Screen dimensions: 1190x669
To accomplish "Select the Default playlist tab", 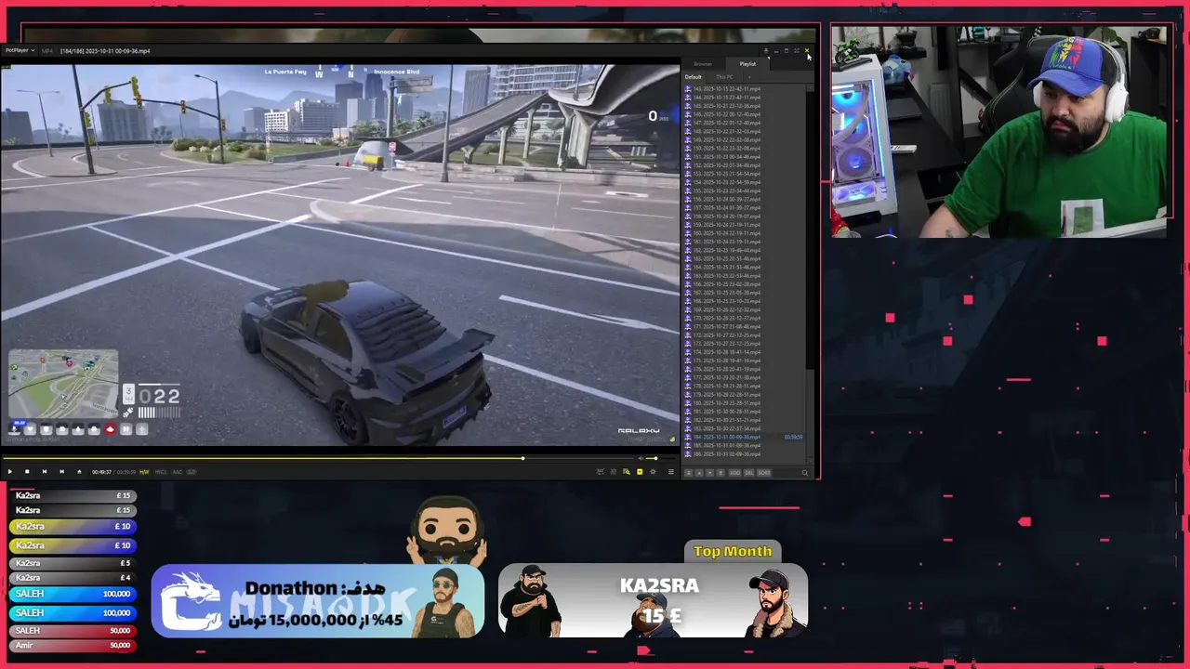I will coord(694,77).
